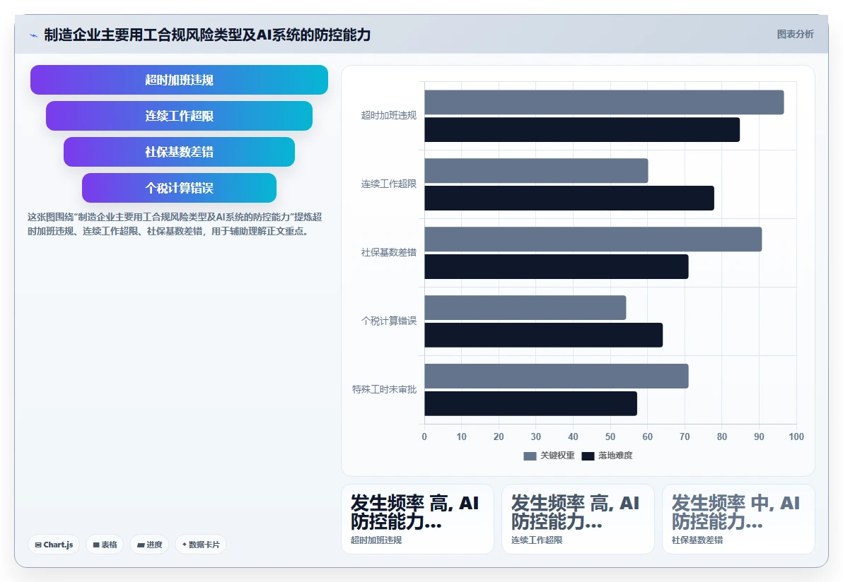This screenshot has height=582, width=843.
Task: Click the 进度 tag chip
Action: [149, 545]
